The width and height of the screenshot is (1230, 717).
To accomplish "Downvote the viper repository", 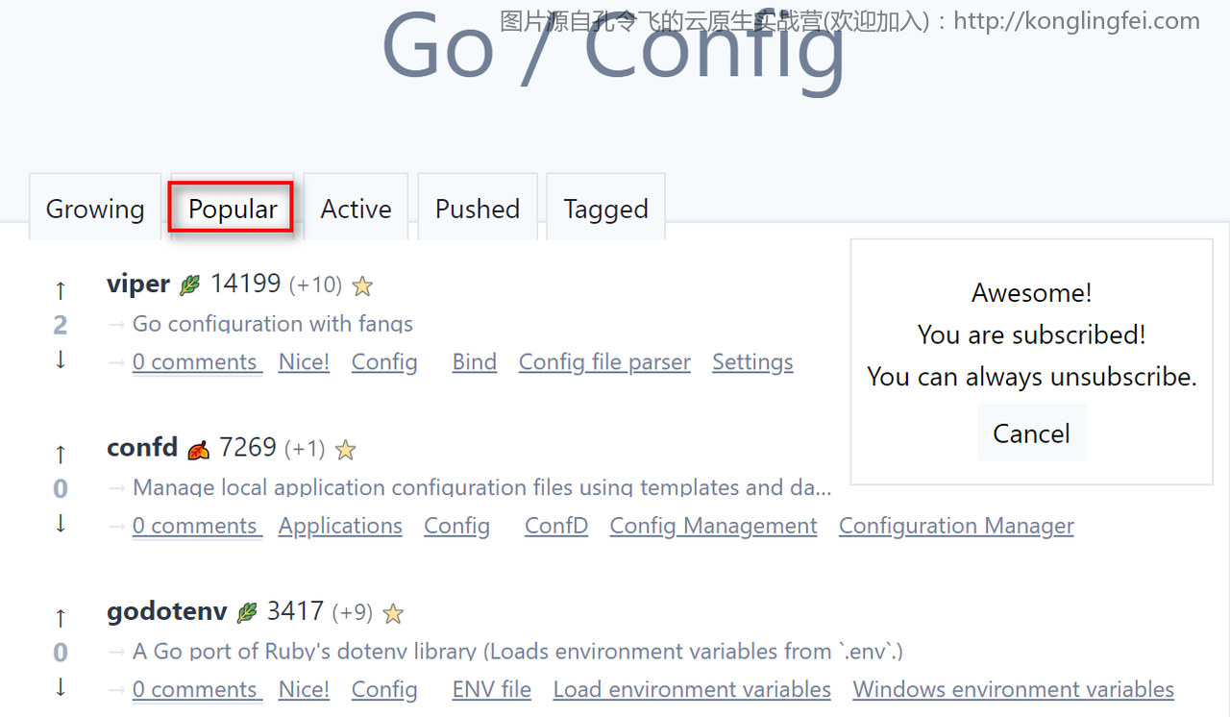I will tap(61, 359).
